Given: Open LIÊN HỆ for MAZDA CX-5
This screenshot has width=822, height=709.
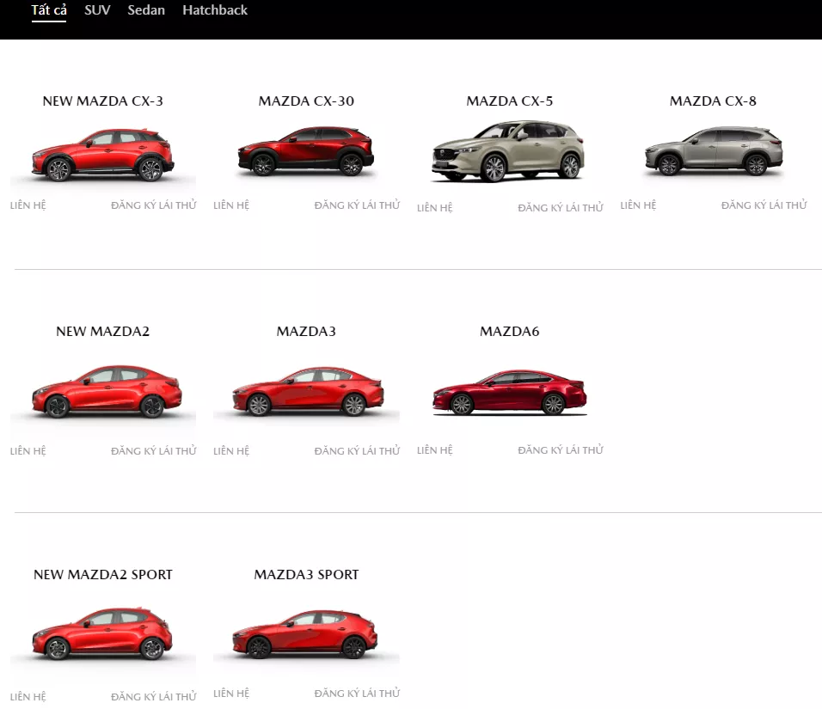Looking at the screenshot, I should tap(434, 207).
